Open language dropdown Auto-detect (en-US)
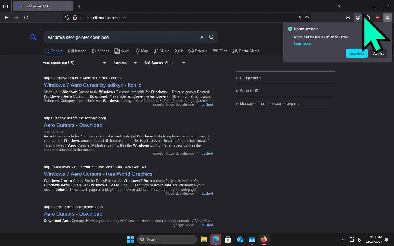The image size is (394, 246). pos(74,63)
